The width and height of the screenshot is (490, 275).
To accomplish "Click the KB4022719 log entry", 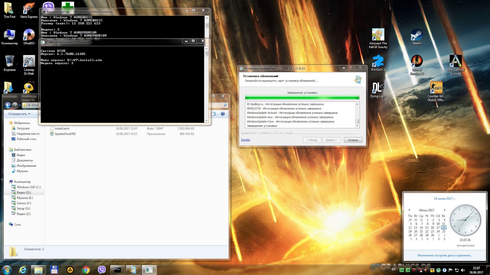I will click(x=284, y=108).
